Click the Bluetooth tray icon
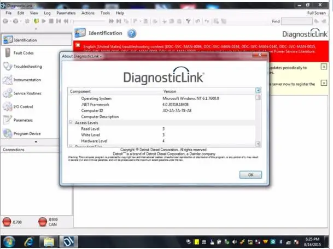 click(x=281, y=242)
